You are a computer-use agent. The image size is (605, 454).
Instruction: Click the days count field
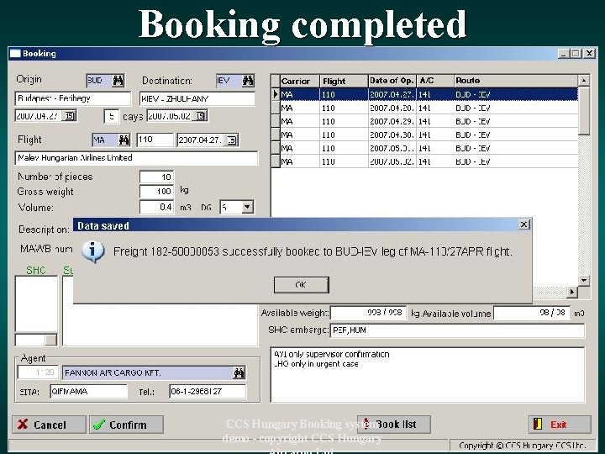point(112,116)
